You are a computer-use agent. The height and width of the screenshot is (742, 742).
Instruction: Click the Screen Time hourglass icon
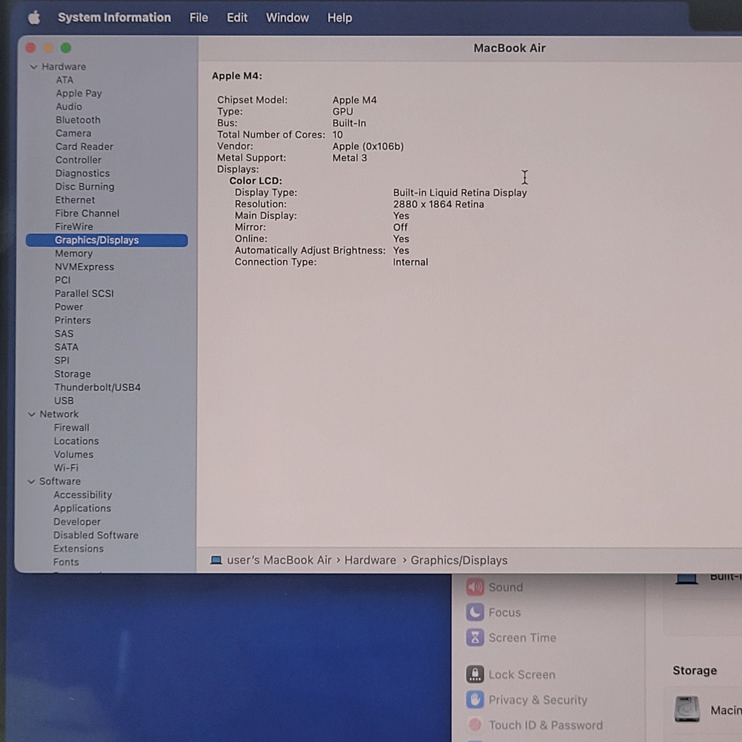[475, 638]
